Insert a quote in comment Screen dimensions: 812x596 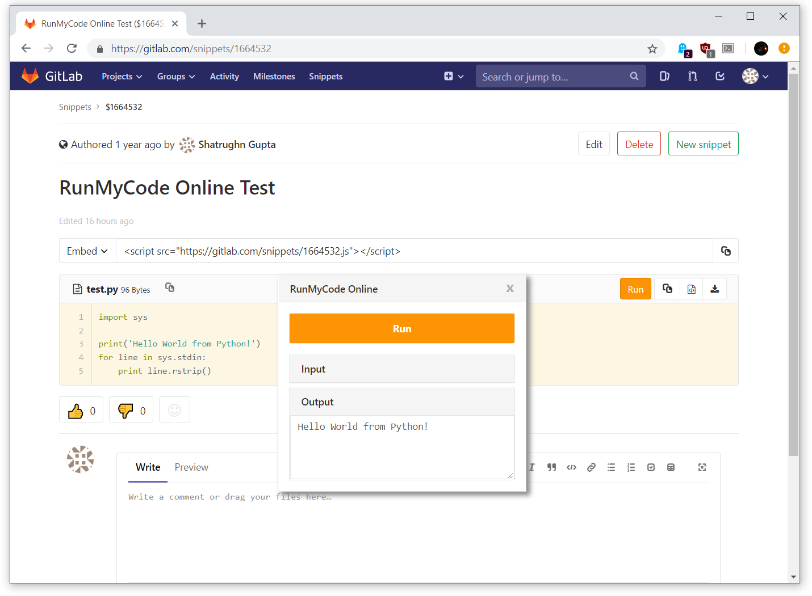[551, 467]
